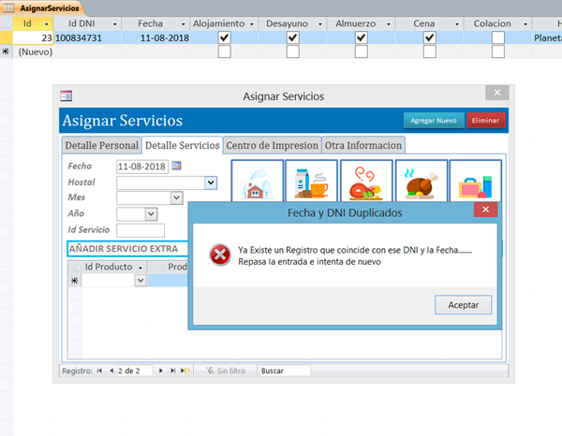The width and height of the screenshot is (562, 436).
Task: Check Cena checkbox in the (Nuevo) row
Action: click(x=430, y=51)
